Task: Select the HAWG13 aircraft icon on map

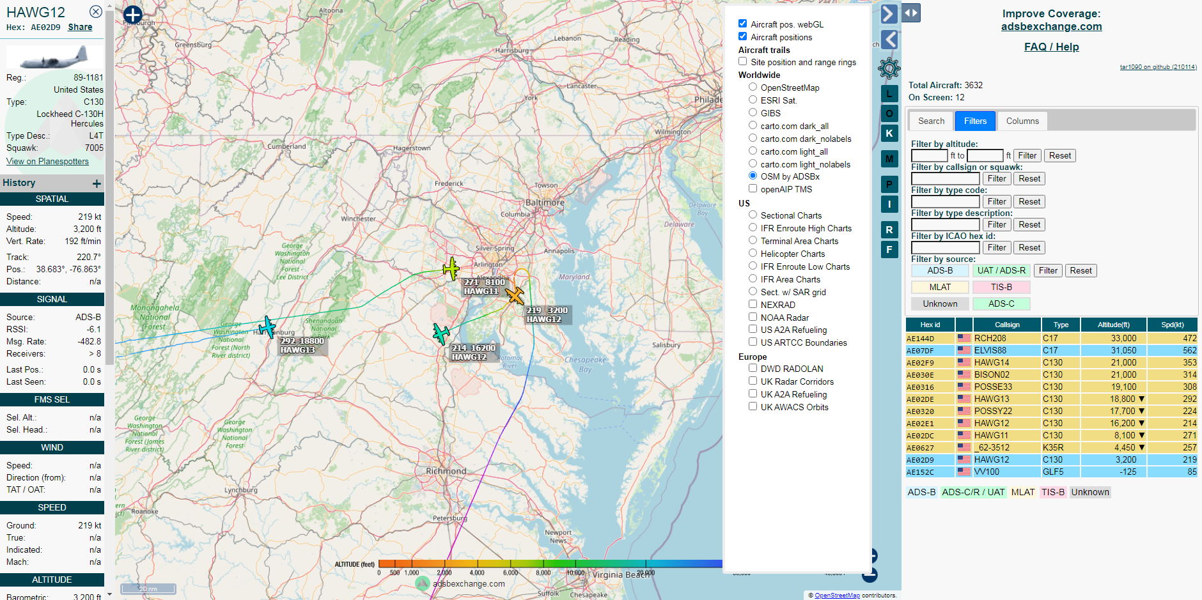Action: pyautogui.click(x=267, y=327)
